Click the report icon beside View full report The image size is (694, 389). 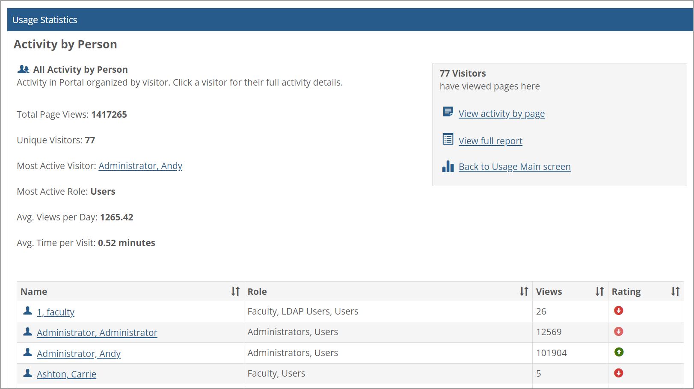point(448,139)
